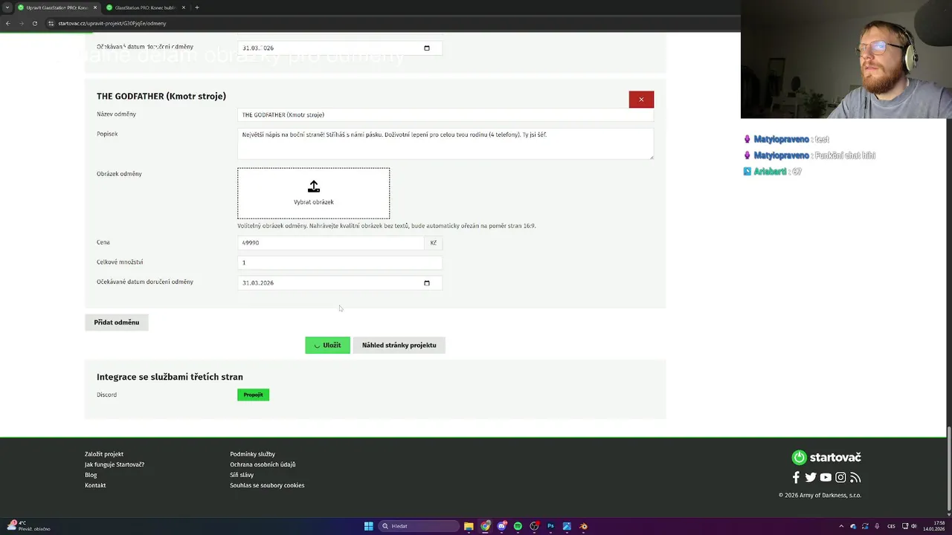
Task: Click 'Náhled stránky projektu' button
Action: (399, 346)
